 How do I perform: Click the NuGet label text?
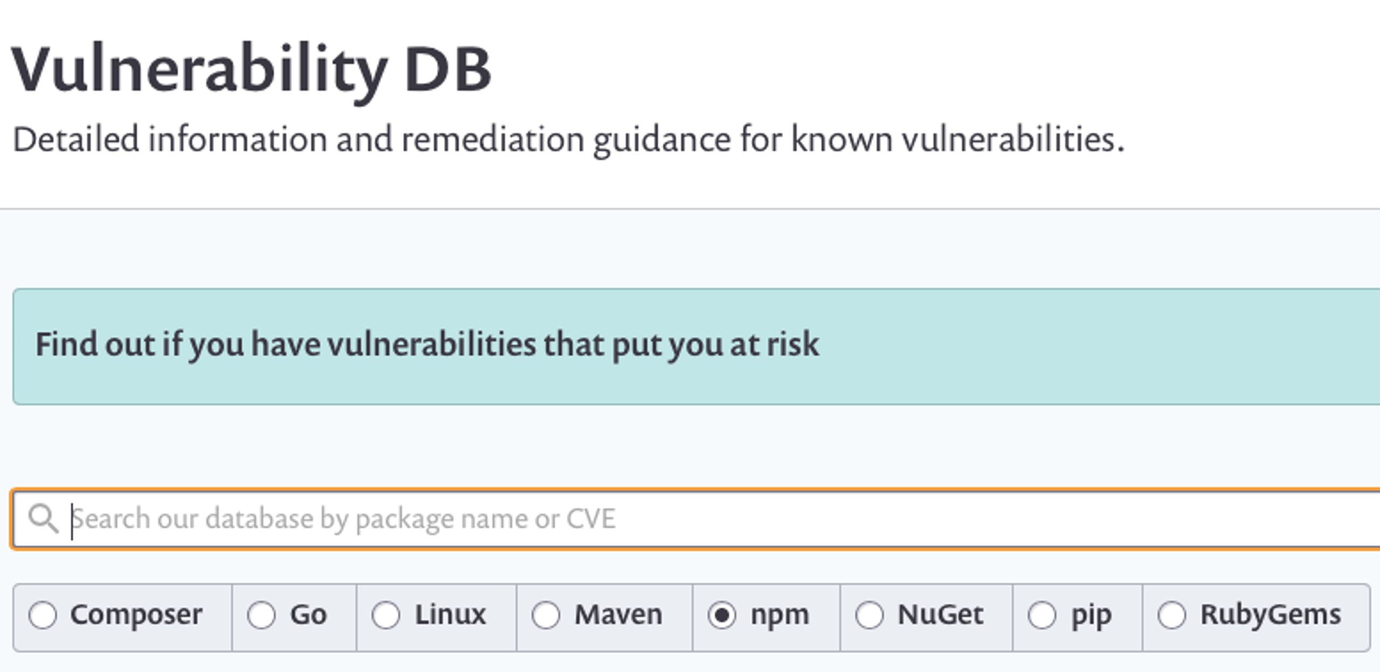[941, 615]
